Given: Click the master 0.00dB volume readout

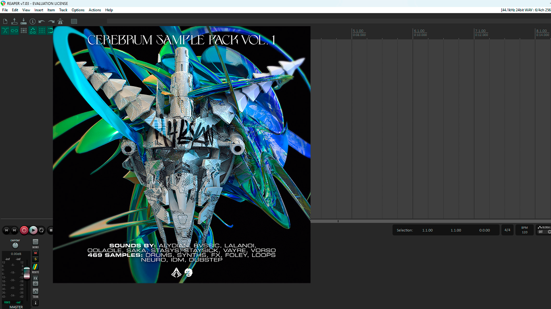Looking at the screenshot, I should tap(16, 254).
